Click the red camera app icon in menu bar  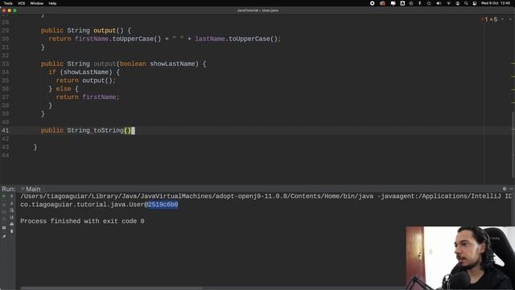click(x=383, y=3)
